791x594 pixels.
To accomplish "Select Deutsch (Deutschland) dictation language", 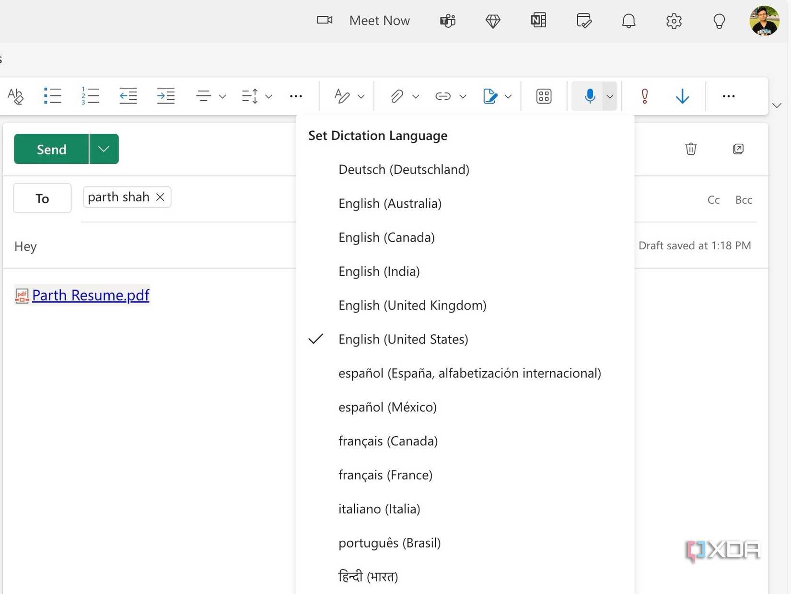I will tap(465, 170).
